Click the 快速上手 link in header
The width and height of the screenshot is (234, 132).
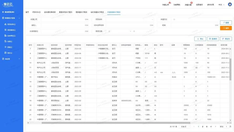(x=166, y=5)
